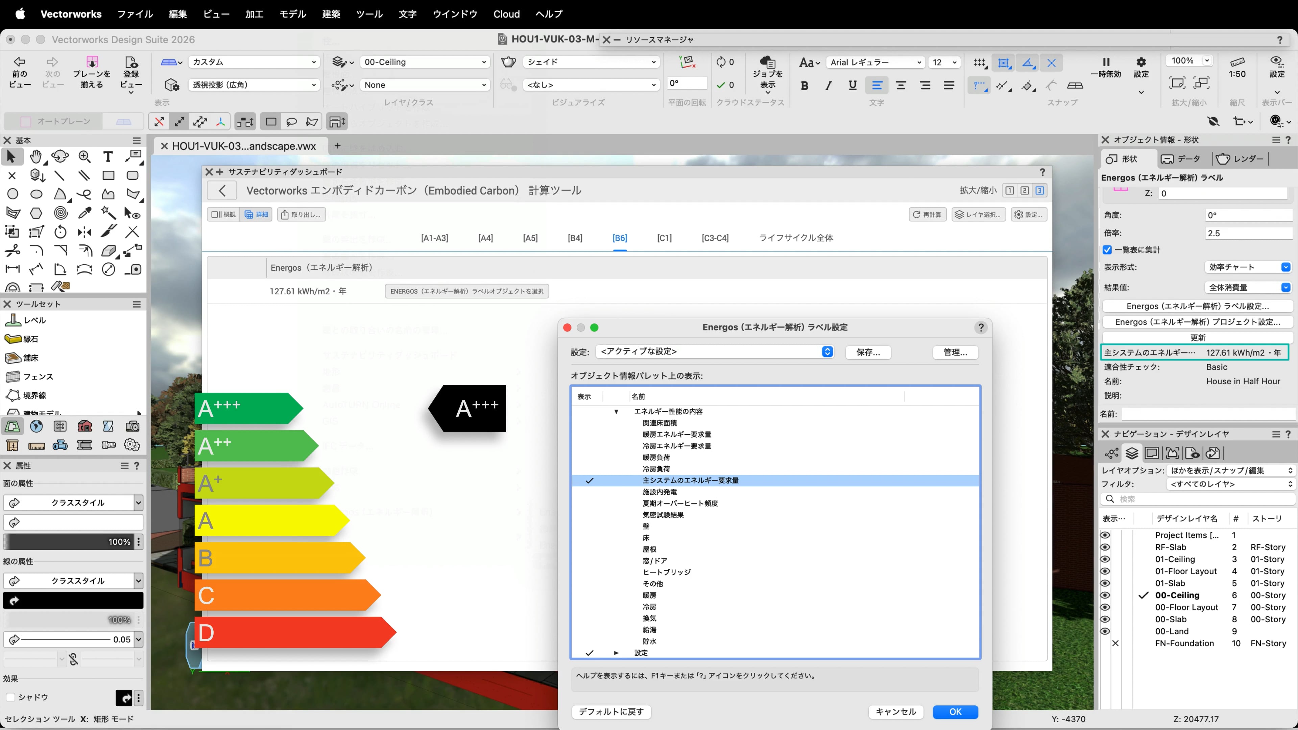Toggle 一覧表に集計 checkbox
1298x730 pixels.
pyautogui.click(x=1107, y=250)
